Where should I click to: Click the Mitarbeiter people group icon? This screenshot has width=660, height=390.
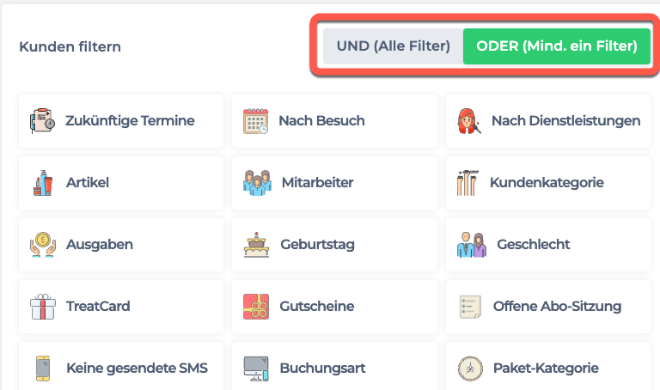pyautogui.click(x=257, y=183)
